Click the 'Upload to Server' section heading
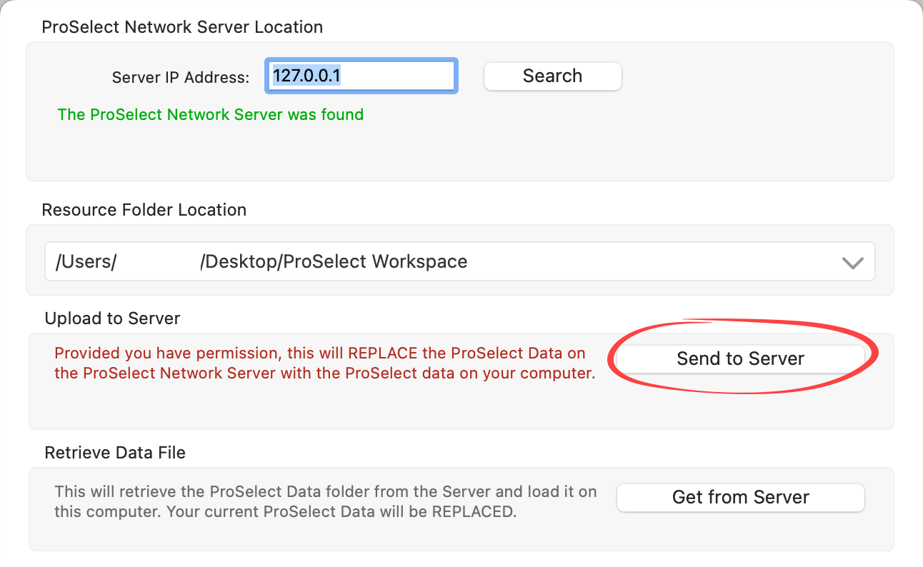The width and height of the screenshot is (923, 567). tap(112, 318)
